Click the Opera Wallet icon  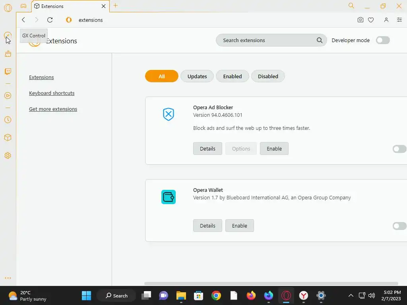(169, 197)
